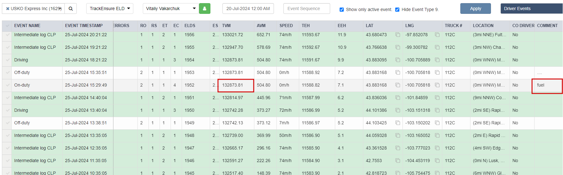563x175 pixels.
Task: Sort by the TRUCK # column header
Action: tap(453, 25)
